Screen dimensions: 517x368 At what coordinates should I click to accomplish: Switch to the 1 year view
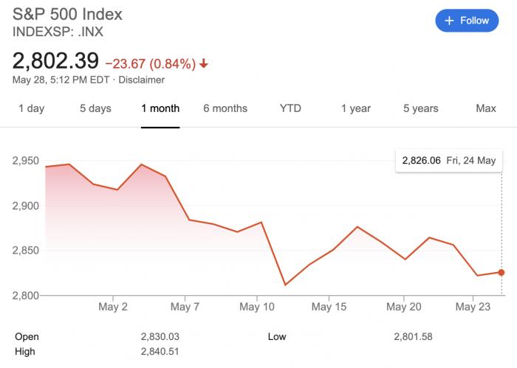(355, 108)
